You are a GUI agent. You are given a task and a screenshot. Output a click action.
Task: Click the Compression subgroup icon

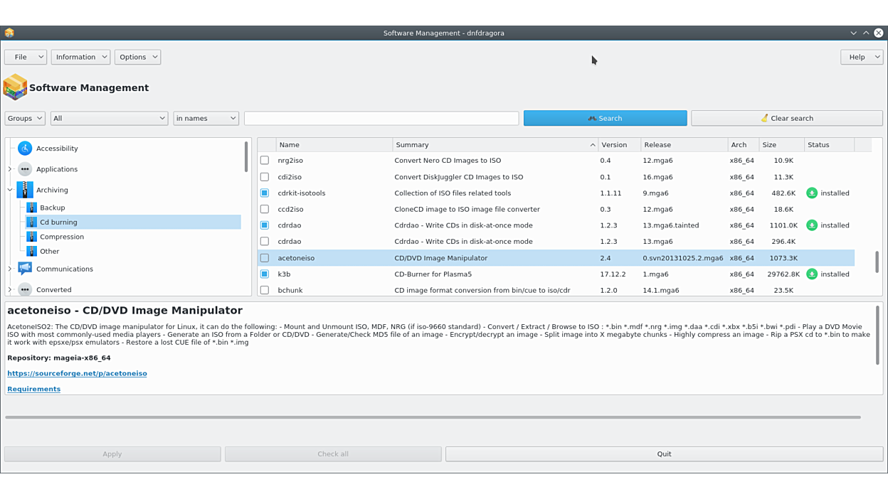[x=31, y=237]
